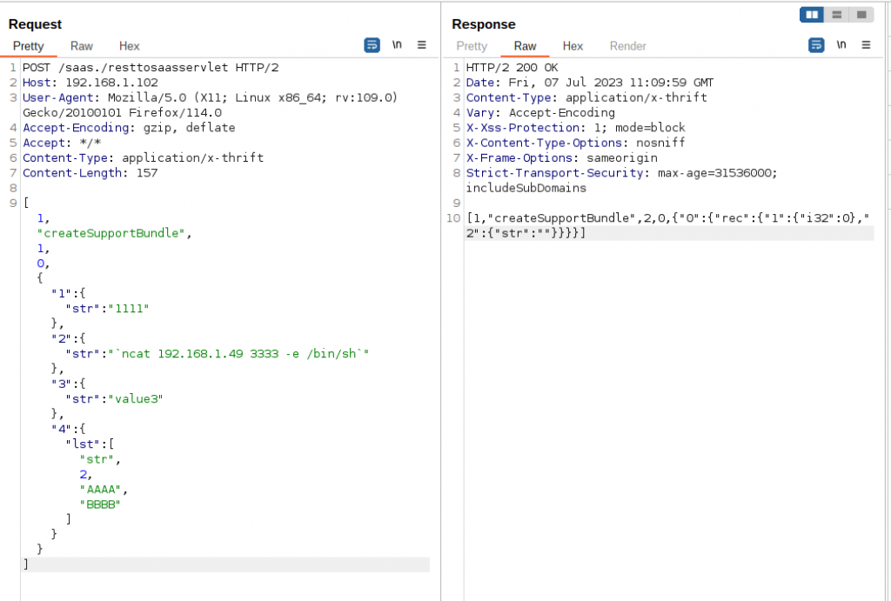Viewport: 891px width, 601px height.
Task: Switch to side-by-side layout view
Action: pyautogui.click(x=812, y=15)
